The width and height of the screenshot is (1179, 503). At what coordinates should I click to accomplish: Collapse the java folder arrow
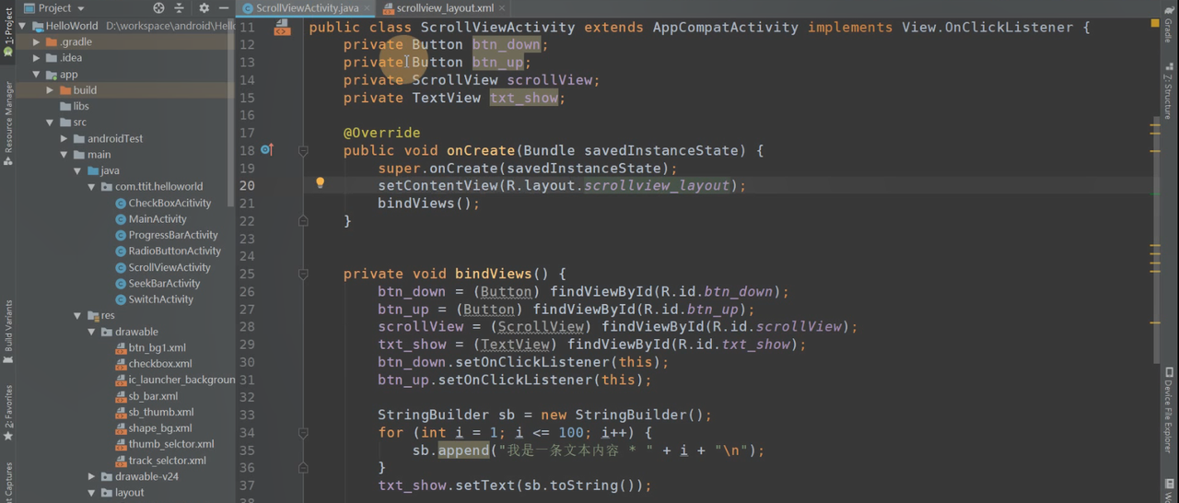(x=77, y=170)
